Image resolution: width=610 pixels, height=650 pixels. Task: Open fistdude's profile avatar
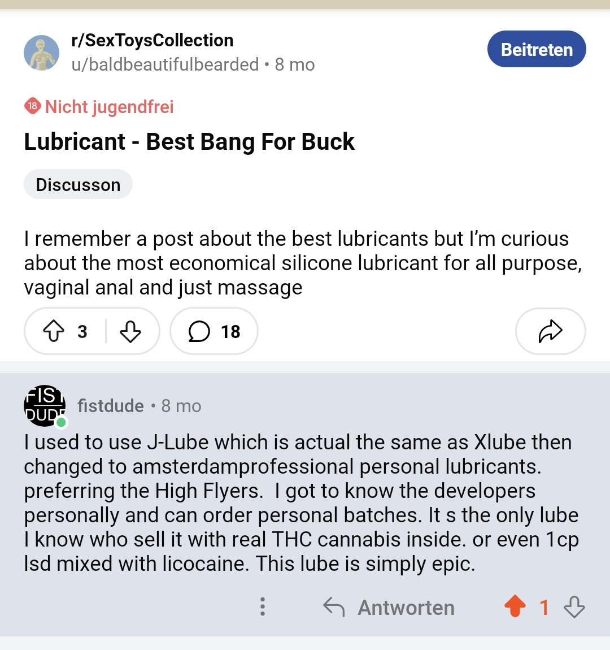44,405
